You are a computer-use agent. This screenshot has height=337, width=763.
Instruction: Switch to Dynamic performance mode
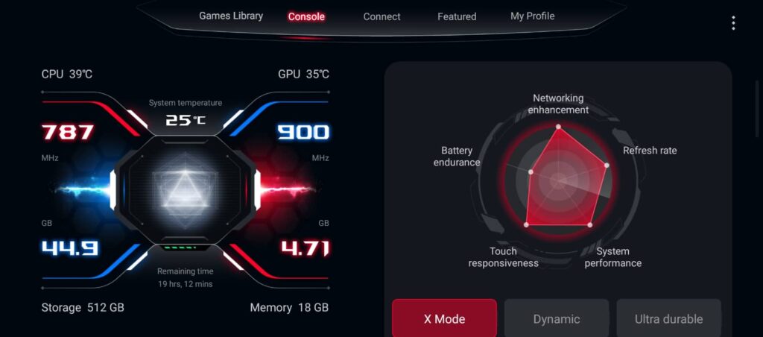coord(556,319)
